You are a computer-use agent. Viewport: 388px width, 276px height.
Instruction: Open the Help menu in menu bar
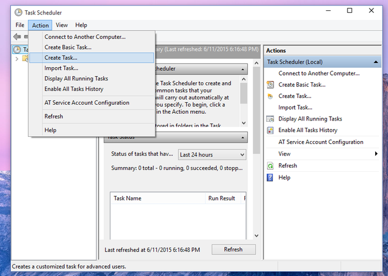point(81,25)
